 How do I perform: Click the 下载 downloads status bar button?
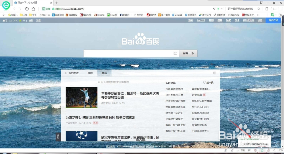241,150
